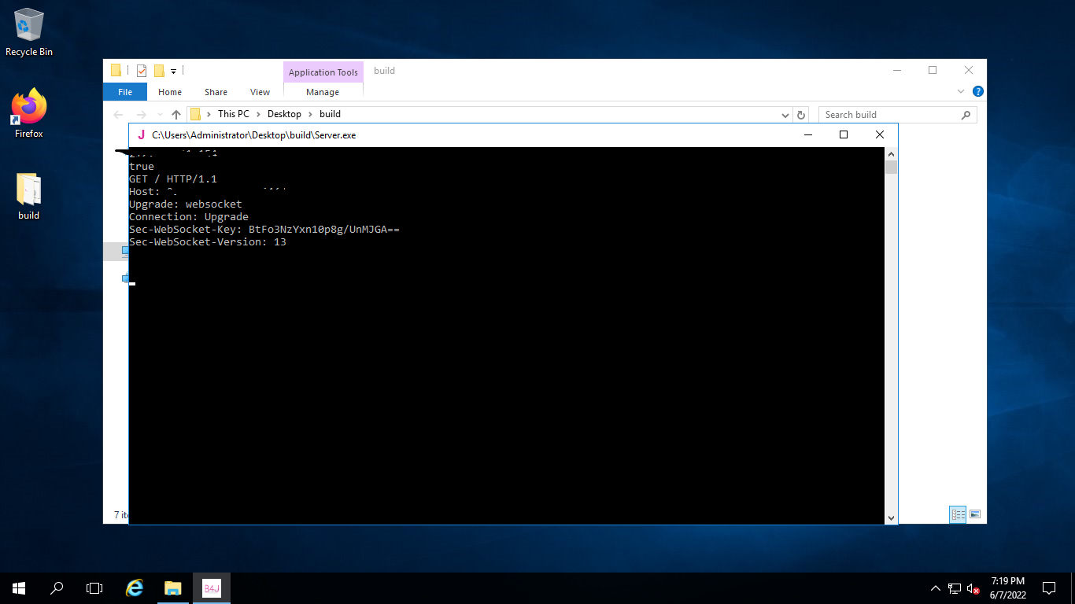The image size is (1075, 604).
Task: Open Customize Quick Access Toolbar dropdown
Action: click(x=173, y=71)
